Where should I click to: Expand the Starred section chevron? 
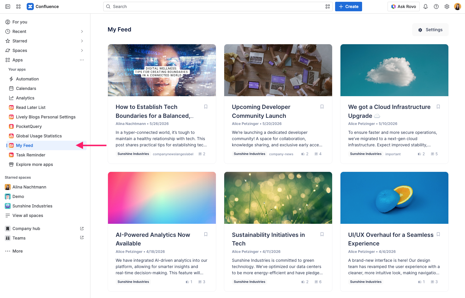(x=82, y=41)
